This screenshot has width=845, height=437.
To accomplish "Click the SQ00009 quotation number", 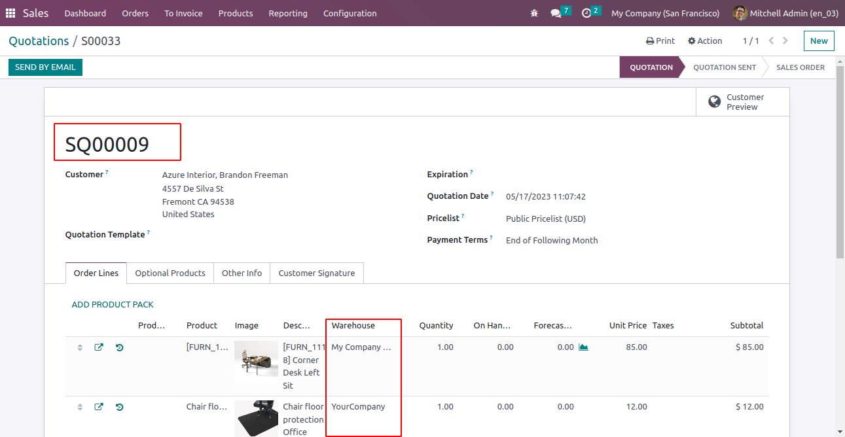I will (x=107, y=145).
